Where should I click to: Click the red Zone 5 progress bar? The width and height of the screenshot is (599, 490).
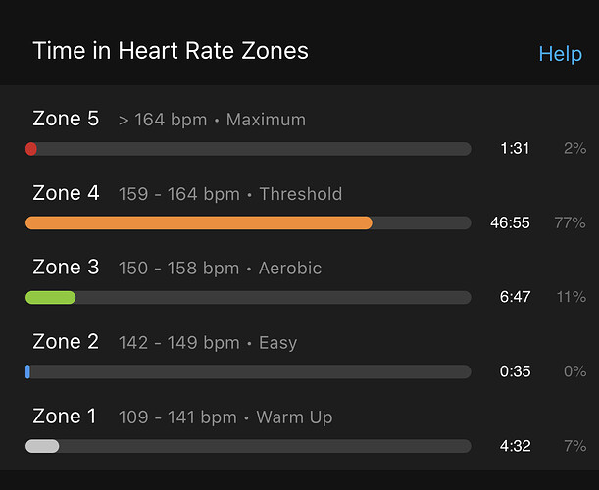(248, 149)
